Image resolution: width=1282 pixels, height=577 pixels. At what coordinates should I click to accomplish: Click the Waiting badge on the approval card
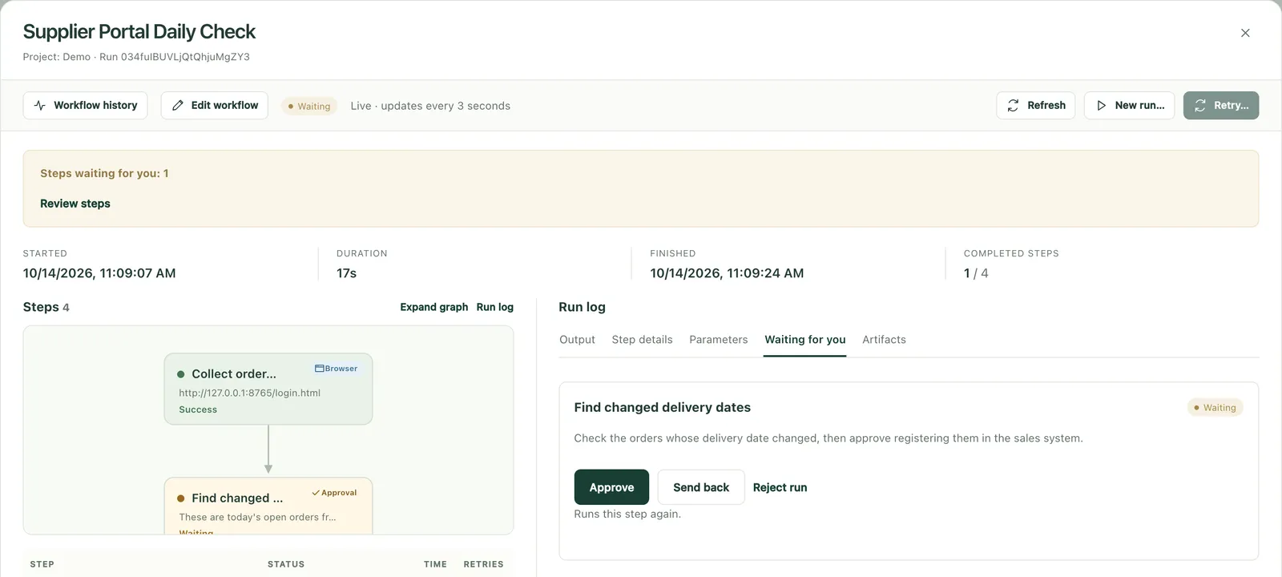click(x=1215, y=408)
